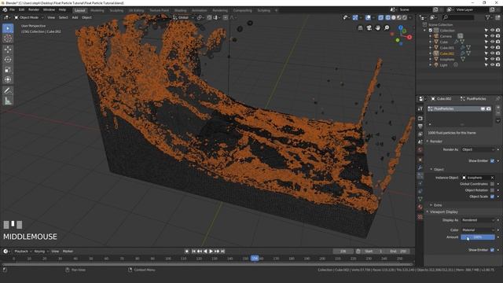
Task: Toggle Collection exclude checkbox in outliner
Action: click(x=431, y=31)
